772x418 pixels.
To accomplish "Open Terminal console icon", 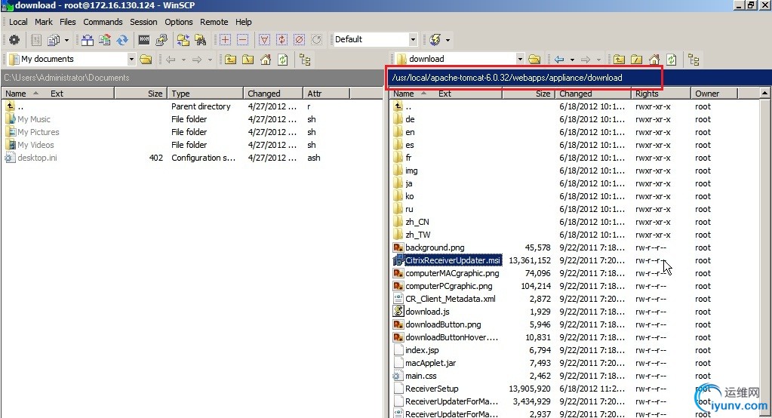I will pos(144,40).
